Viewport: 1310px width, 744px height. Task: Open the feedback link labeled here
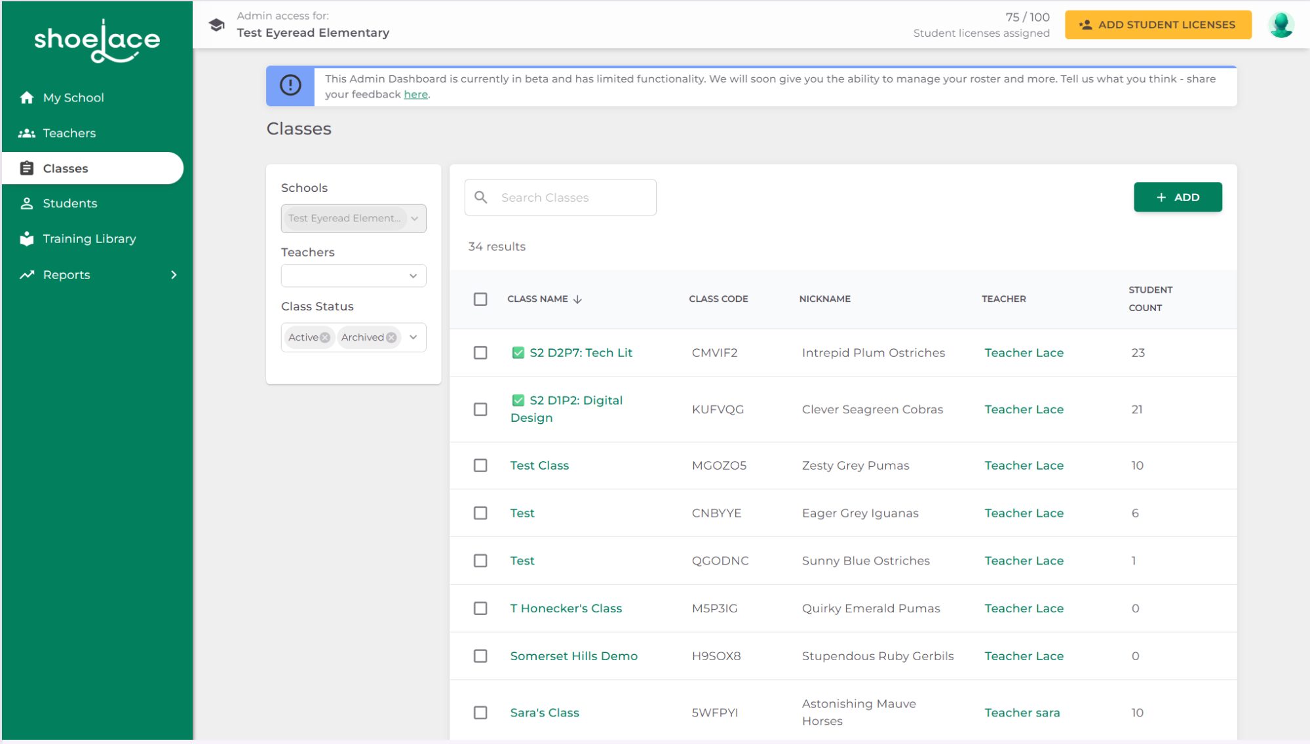click(x=415, y=94)
